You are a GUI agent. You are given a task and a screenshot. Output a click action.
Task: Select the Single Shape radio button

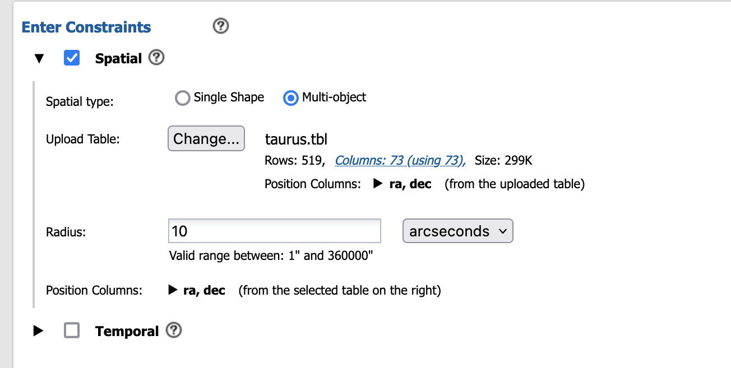pyautogui.click(x=183, y=98)
